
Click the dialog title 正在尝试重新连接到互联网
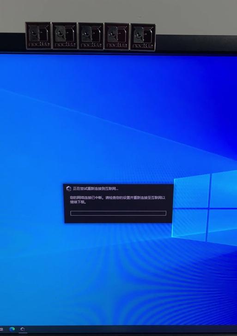point(96,189)
